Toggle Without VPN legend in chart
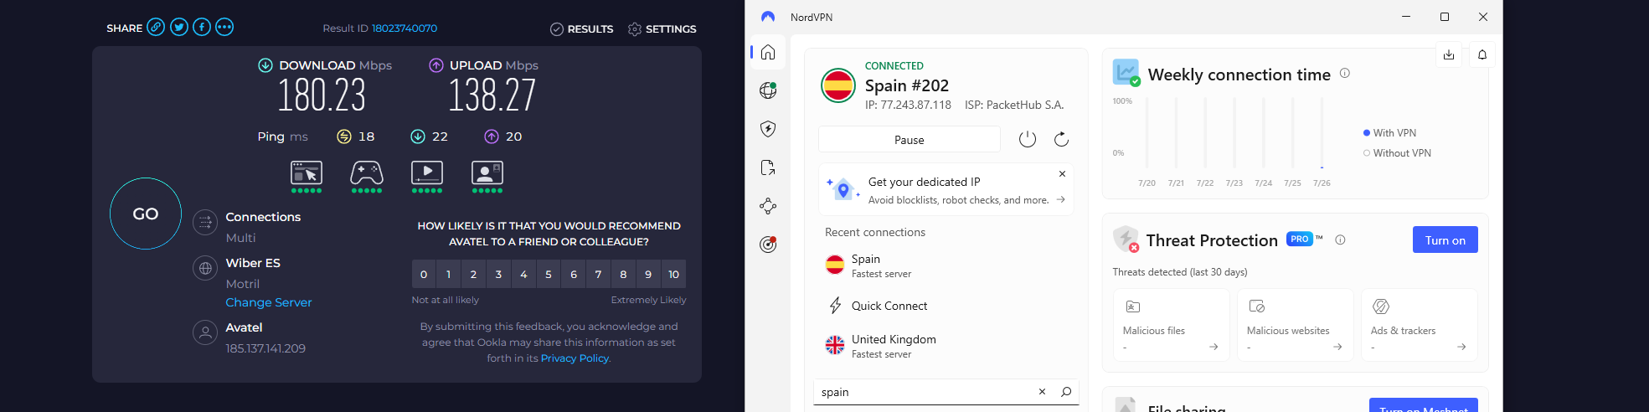 [x=1397, y=153]
